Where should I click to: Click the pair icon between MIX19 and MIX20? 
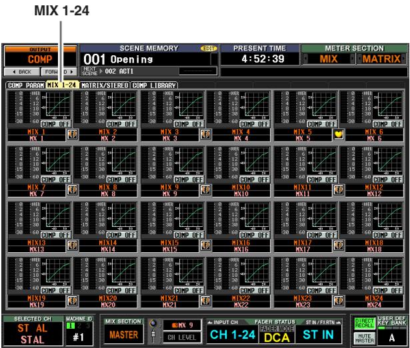click(73, 301)
